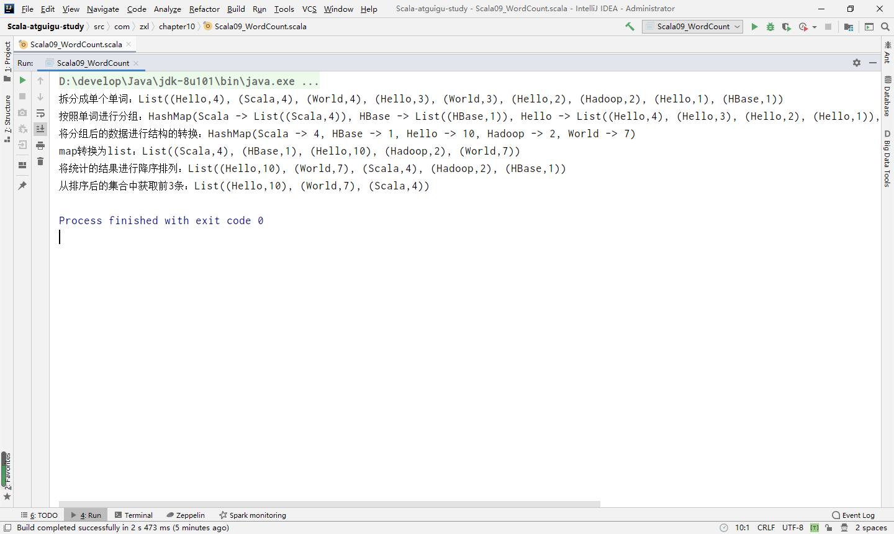Toggle tool window bars in the status bar corner
This screenshot has height=534, width=894.
(7, 528)
